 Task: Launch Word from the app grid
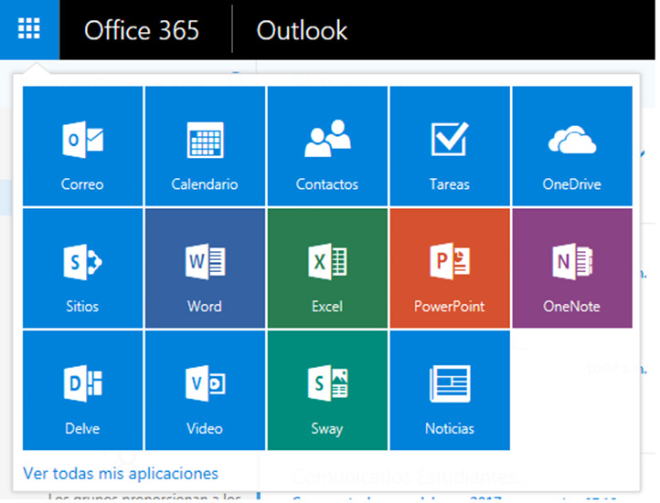tap(205, 268)
